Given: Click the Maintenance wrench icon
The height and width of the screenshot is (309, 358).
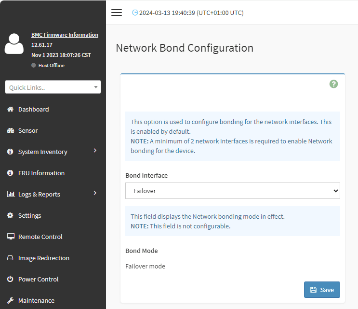Looking at the screenshot, I should pyautogui.click(x=10, y=300).
